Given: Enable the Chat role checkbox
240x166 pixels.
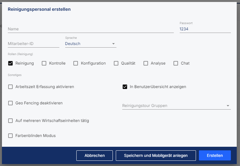Looking at the screenshot, I should [176, 63].
